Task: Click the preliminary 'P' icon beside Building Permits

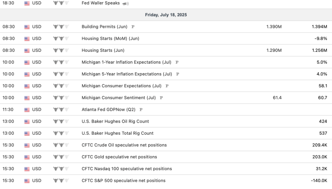Action: [133, 27]
